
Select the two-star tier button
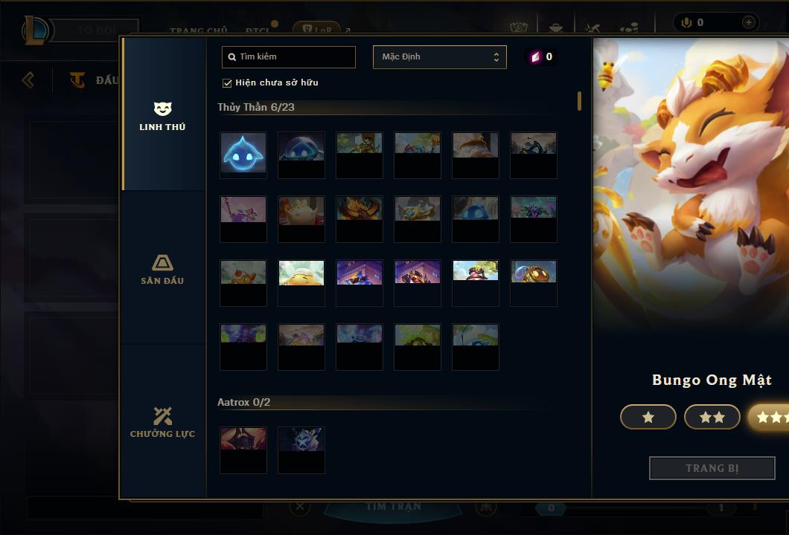coord(712,417)
